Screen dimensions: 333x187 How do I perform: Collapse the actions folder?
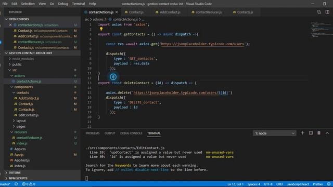[20, 76]
